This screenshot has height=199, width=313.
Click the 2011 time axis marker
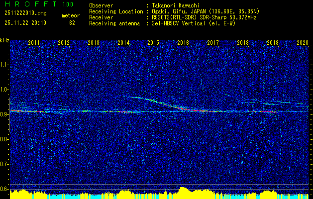coord(34,42)
